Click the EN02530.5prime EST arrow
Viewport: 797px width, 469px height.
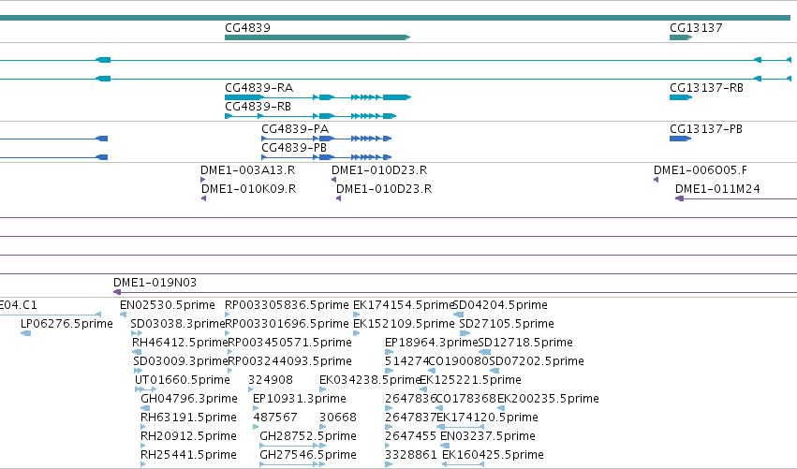point(123,315)
